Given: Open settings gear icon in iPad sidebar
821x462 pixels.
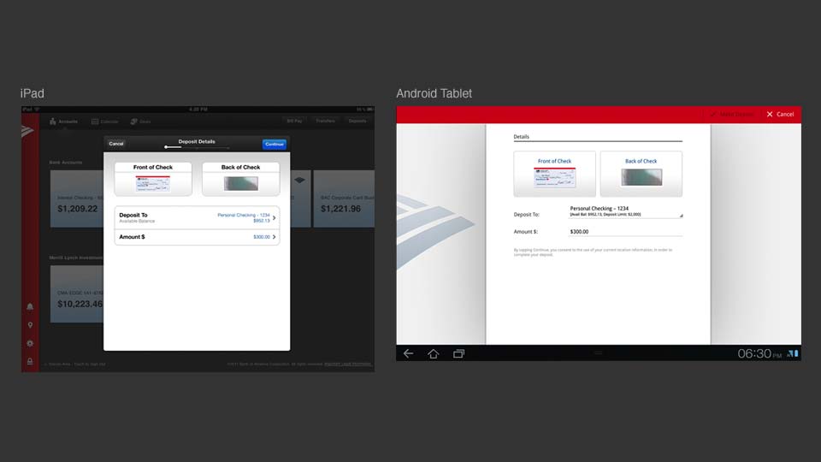Looking at the screenshot, I should click(30, 344).
